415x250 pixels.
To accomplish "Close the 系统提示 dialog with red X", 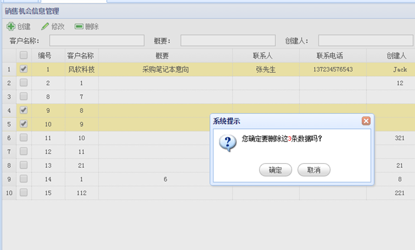I will pyautogui.click(x=366, y=121).
